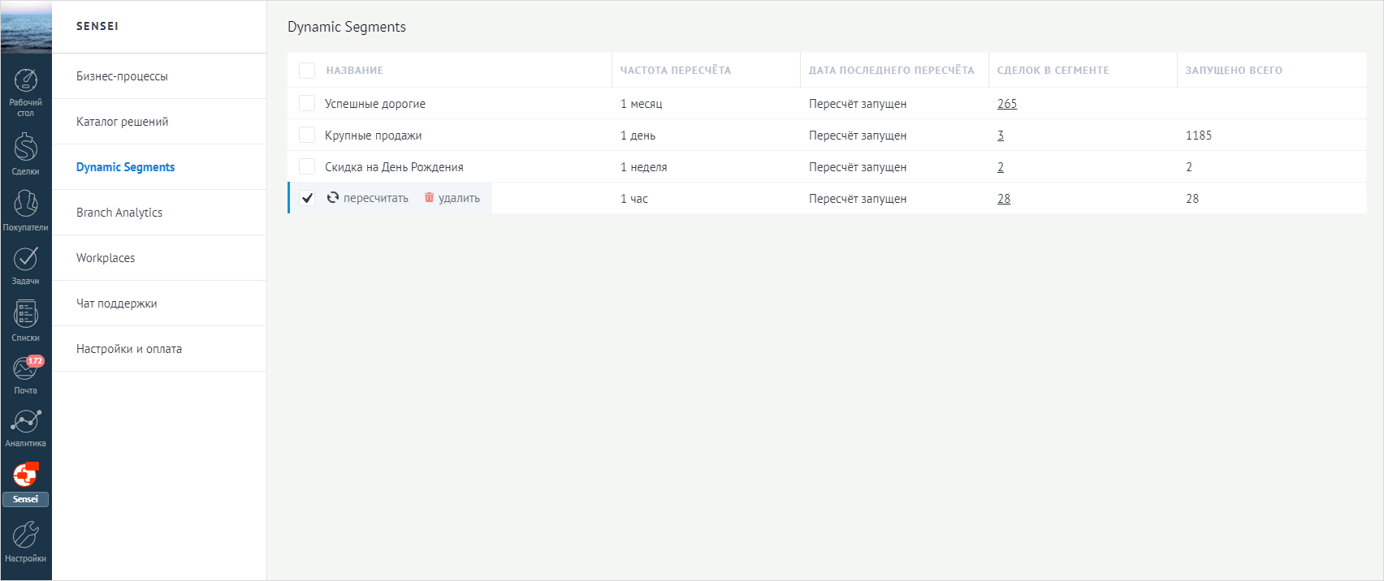This screenshot has width=1384, height=581.
Task: Click the Сделок в сегменте column header
Action: click(x=1053, y=71)
